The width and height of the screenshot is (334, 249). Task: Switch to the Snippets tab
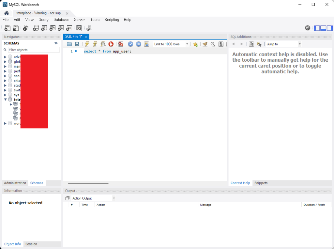(x=261, y=183)
